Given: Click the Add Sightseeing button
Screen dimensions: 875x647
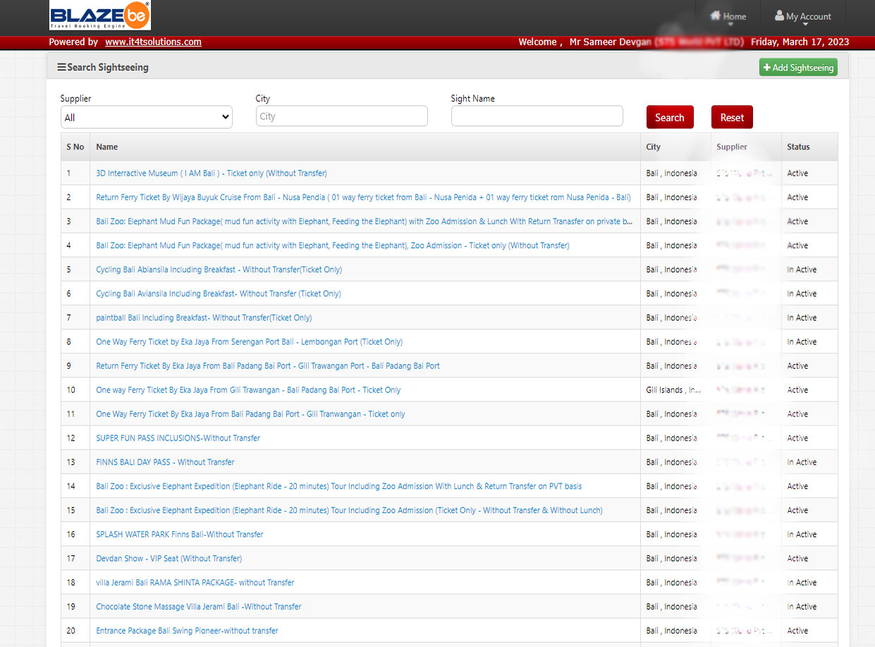Looking at the screenshot, I should coord(797,68).
